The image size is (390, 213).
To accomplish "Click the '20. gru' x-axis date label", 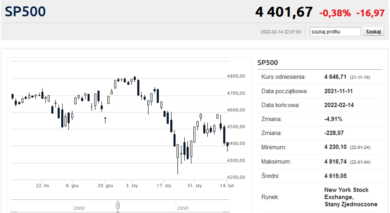I will (105, 185).
